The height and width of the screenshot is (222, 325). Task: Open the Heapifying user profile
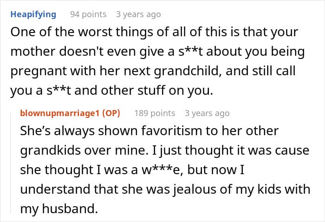tap(32, 14)
